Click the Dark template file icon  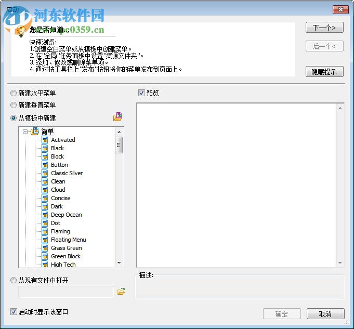pos(45,206)
